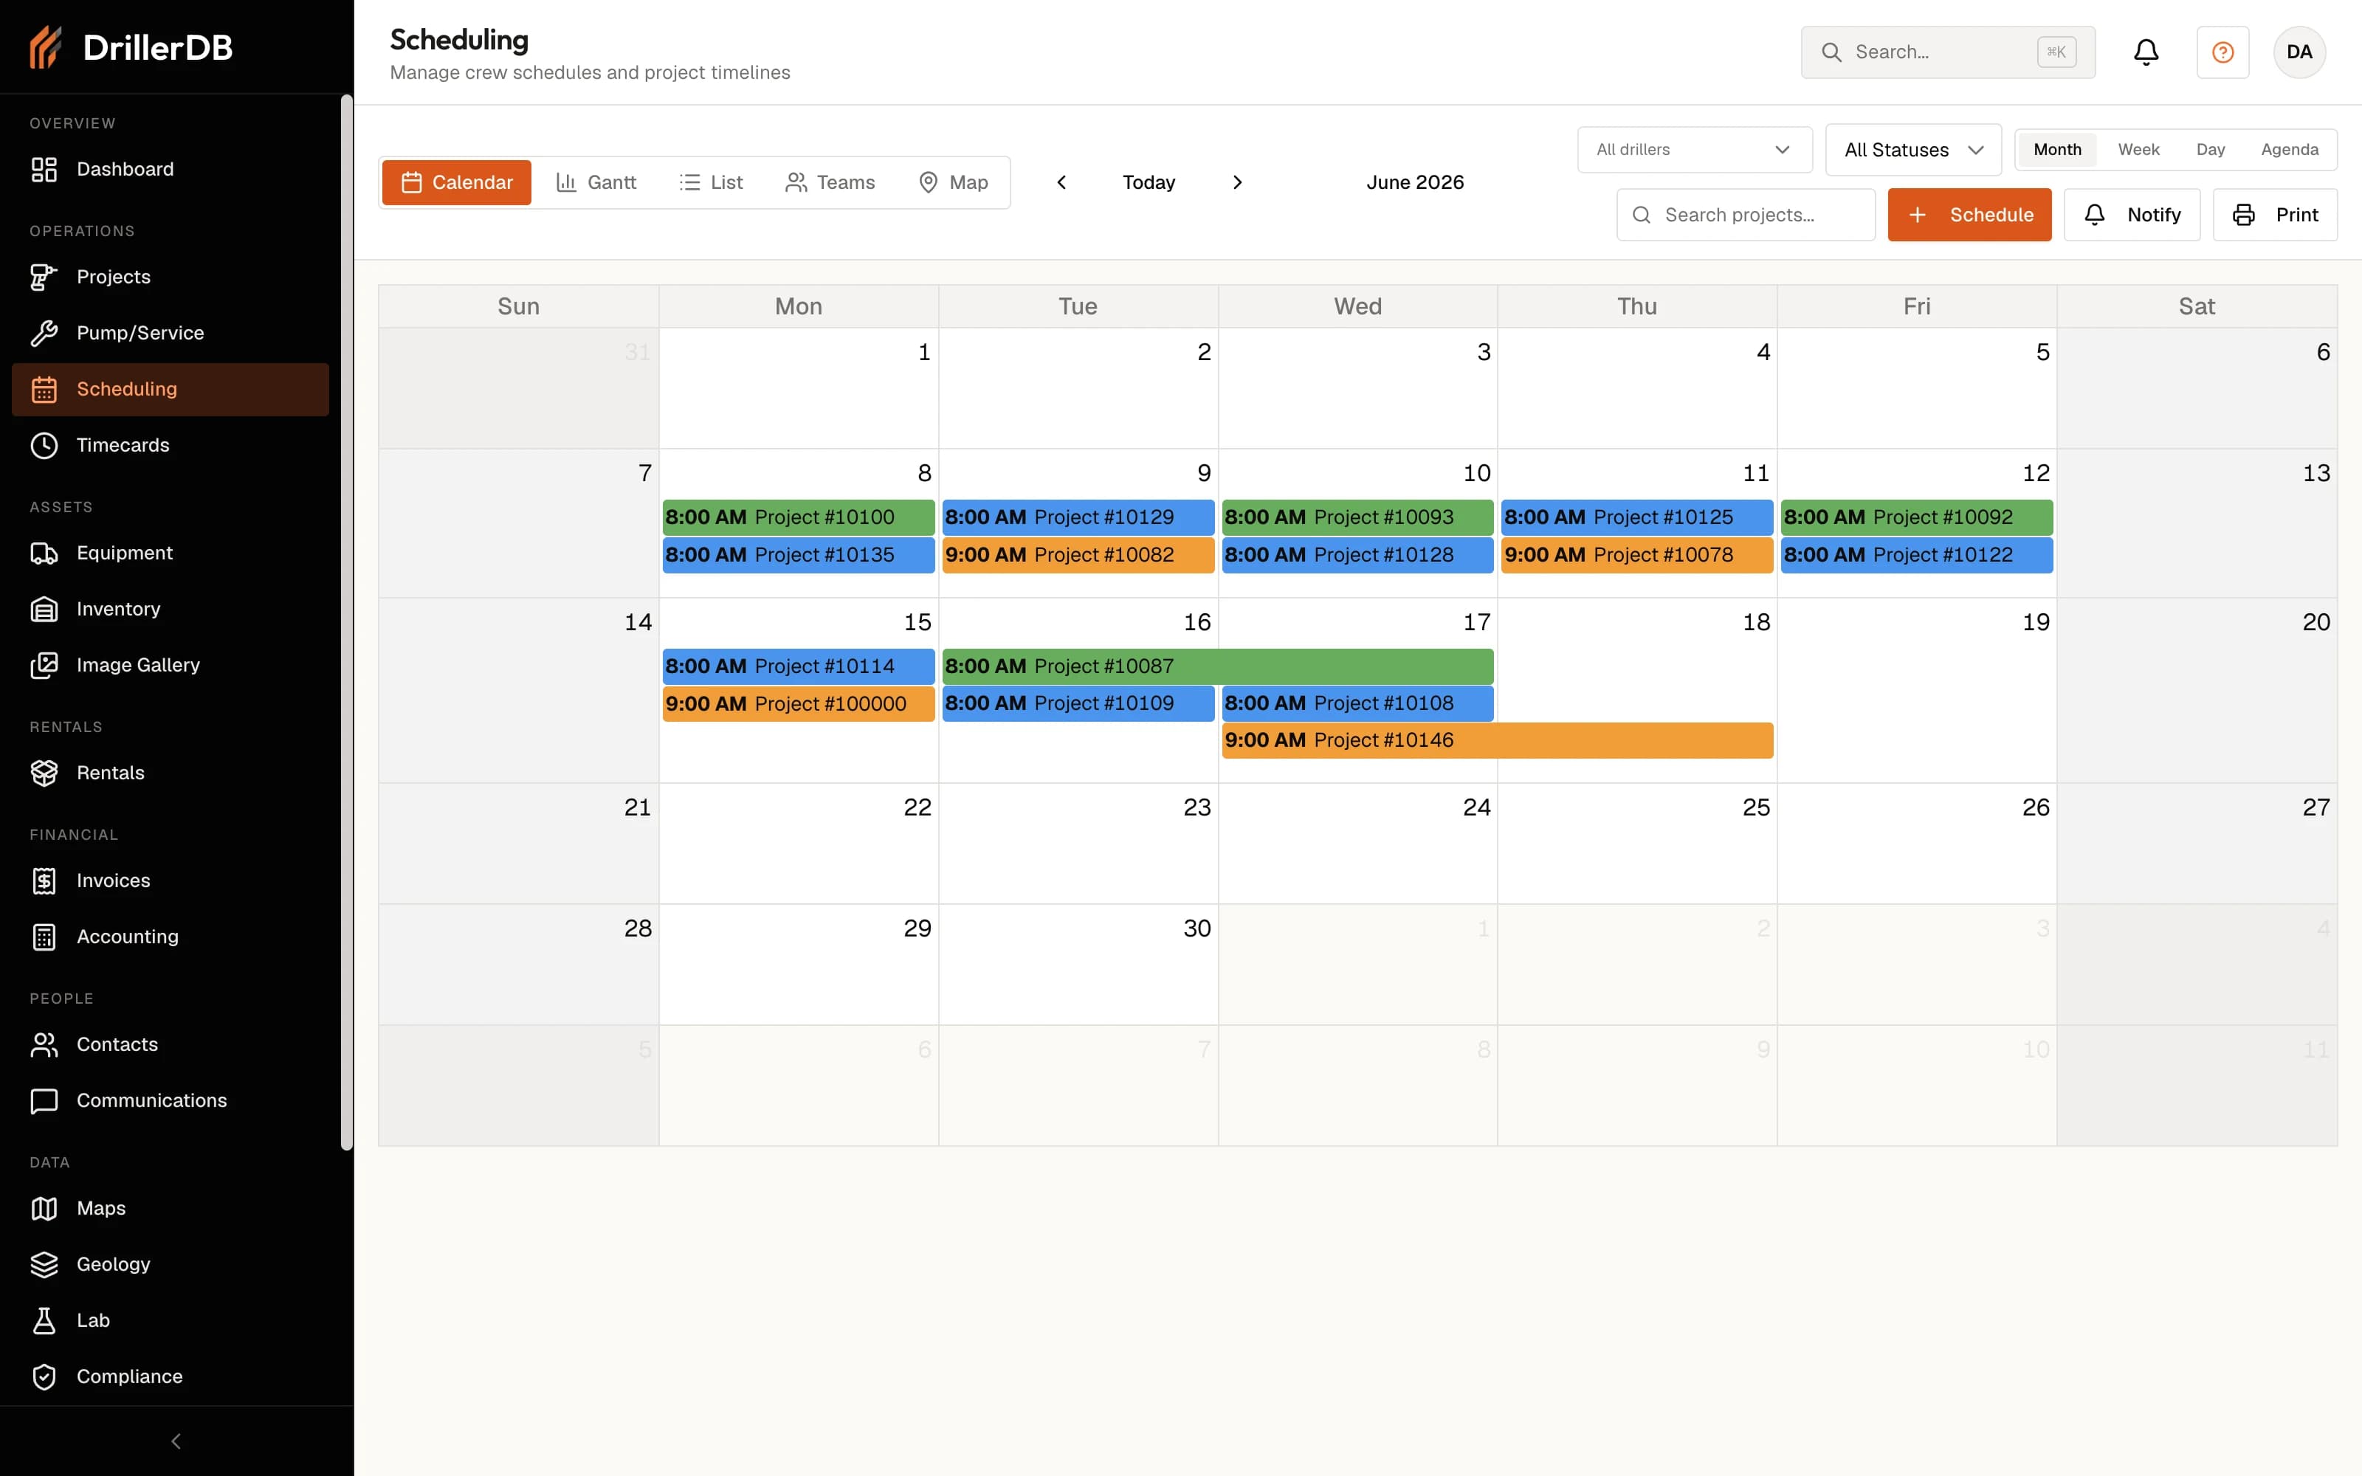Open Equipment assets page
The height and width of the screenshot is (1476, 2362).
point(170,553)
